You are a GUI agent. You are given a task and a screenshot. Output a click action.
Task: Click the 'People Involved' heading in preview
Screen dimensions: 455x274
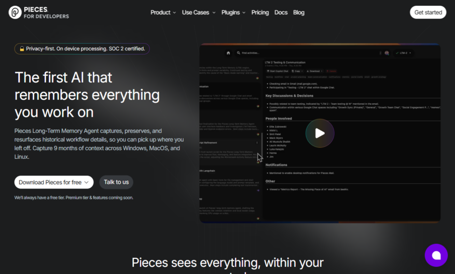(279, 118)
